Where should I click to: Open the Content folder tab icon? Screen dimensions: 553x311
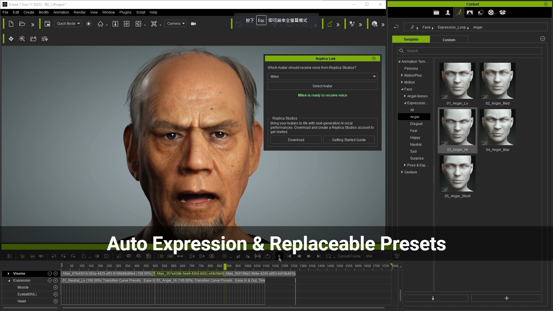point(436,12)
